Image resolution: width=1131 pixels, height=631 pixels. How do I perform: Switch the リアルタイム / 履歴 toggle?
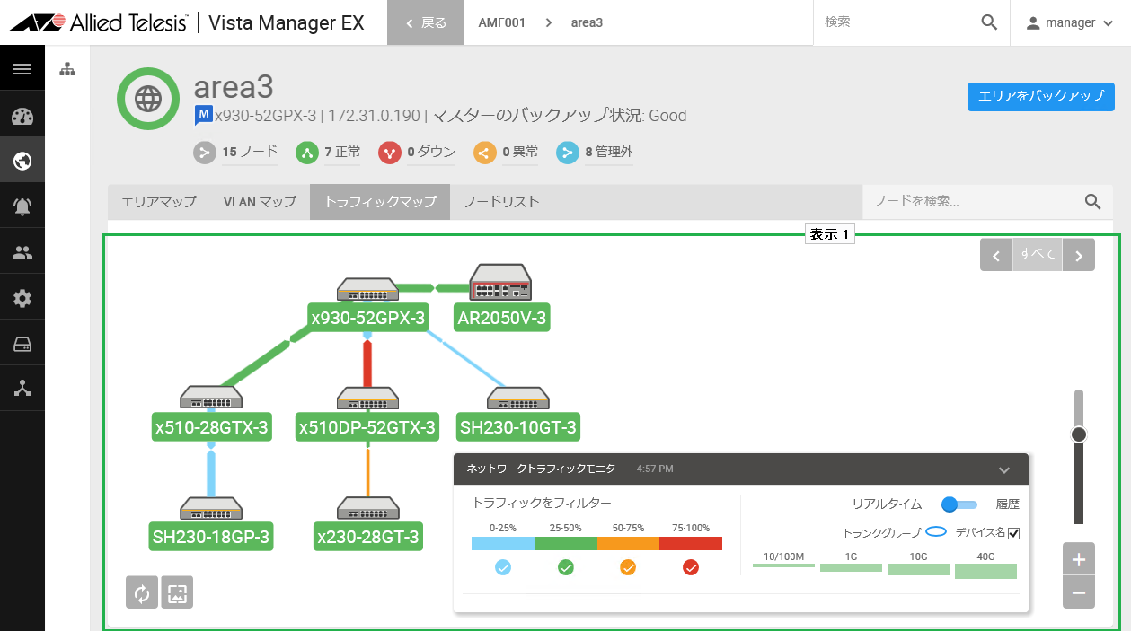point(959,504)
